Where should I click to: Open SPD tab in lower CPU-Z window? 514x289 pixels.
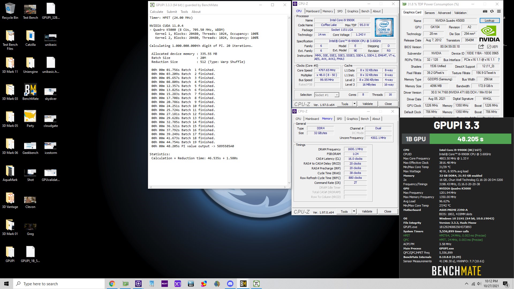coord(339,119)
